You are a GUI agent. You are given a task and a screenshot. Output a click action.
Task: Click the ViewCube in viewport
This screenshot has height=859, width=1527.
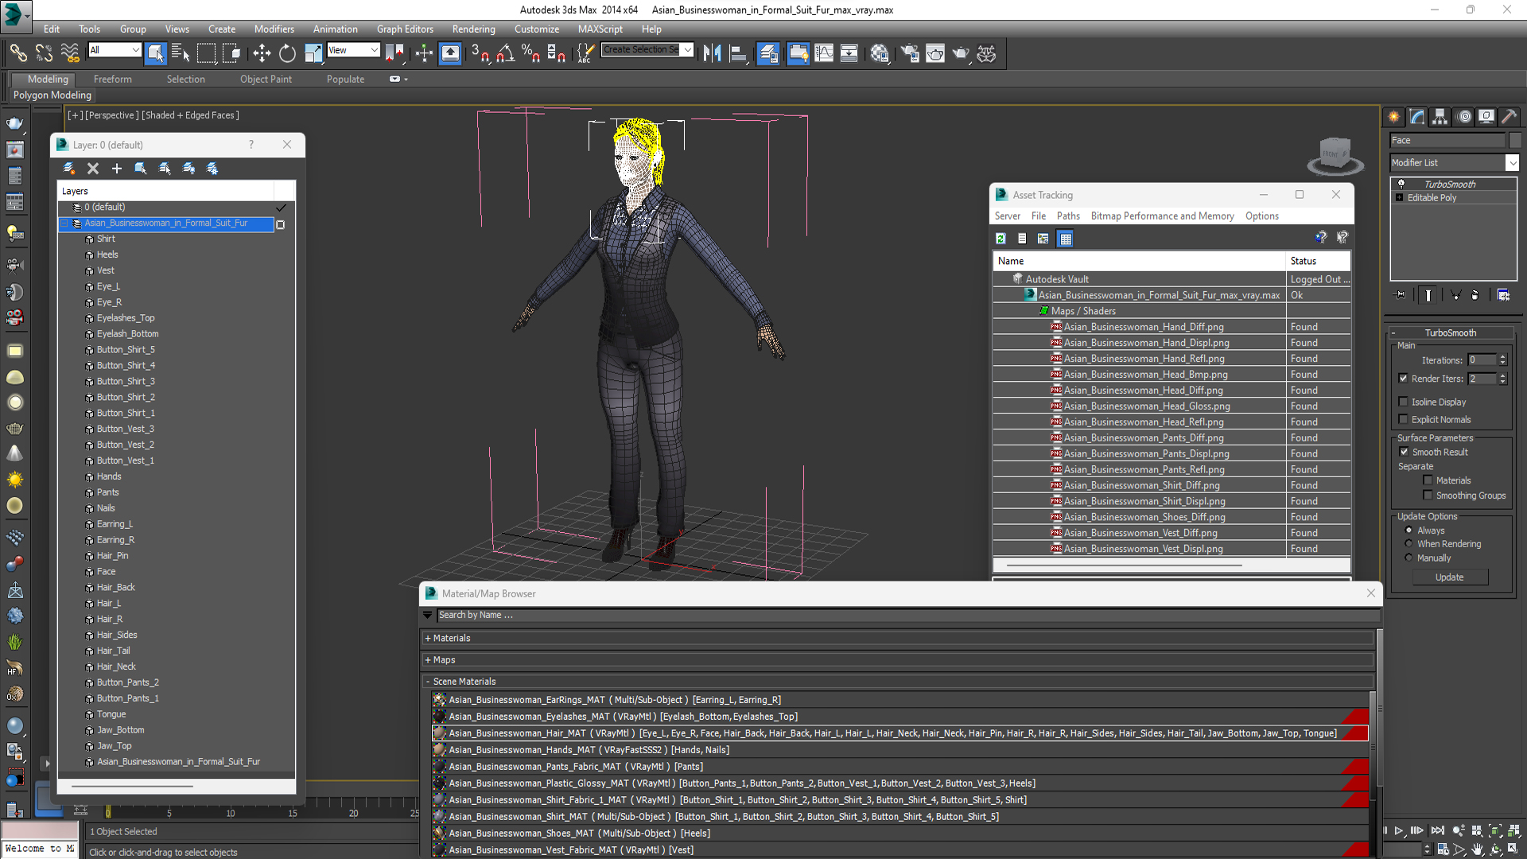click(x=1335, y=154)
